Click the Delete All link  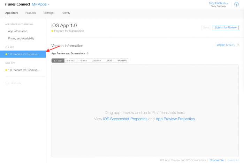233,160
